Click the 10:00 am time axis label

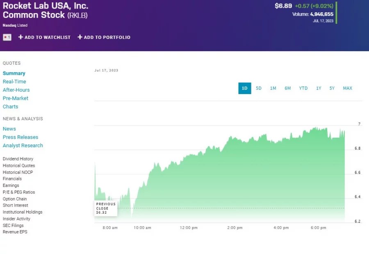142,228
